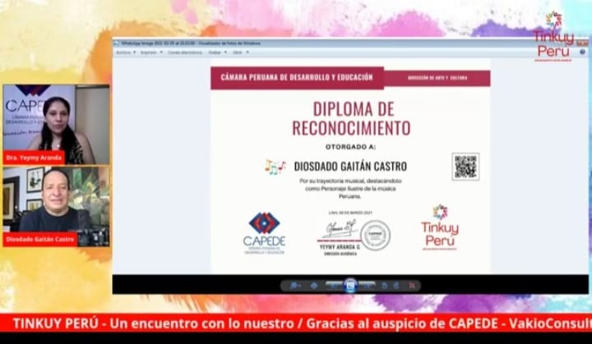The width and height of the screenshot is (592, 344).
Task: Open the Imprimir dropdown menu
Action: pos(151,53)
